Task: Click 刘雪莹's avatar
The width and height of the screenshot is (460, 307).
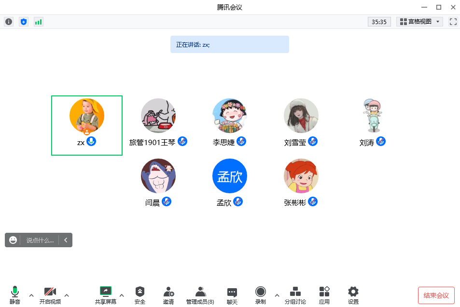Action: point(301,116)
